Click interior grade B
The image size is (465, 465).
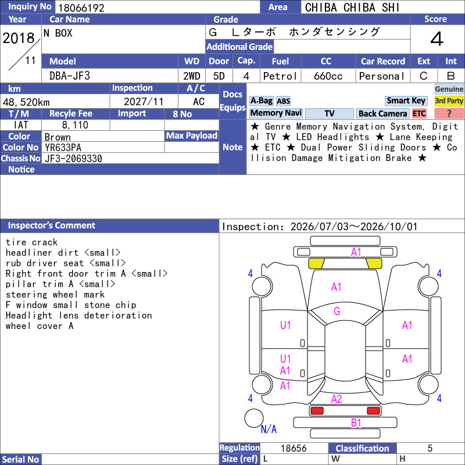(x=451, y=76)
